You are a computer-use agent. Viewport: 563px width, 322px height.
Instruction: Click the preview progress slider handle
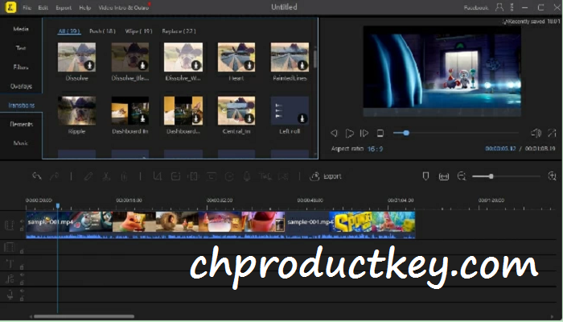pyautogui.click(x=406, y=133)
